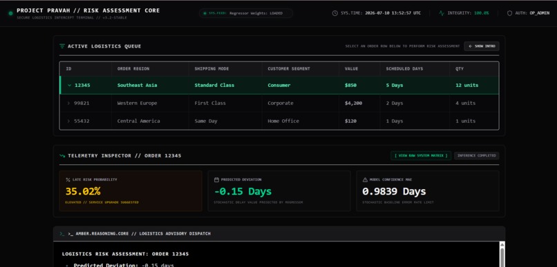Expand order row 99821
This screenshot has width=557, height=267.
pyautogui.click(x=68, y=103)
